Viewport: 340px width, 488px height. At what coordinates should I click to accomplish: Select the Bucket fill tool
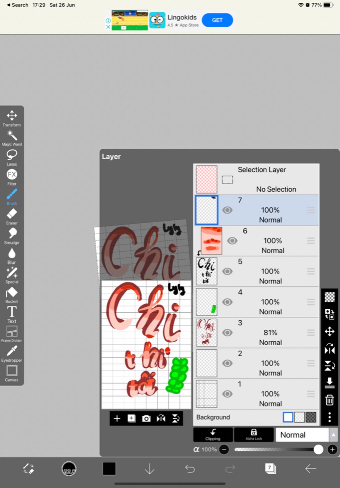[x=12, y=295]
